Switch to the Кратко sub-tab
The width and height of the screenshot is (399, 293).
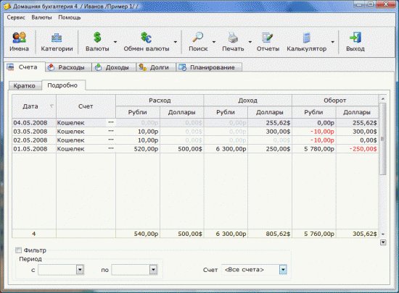pos(25,86)
